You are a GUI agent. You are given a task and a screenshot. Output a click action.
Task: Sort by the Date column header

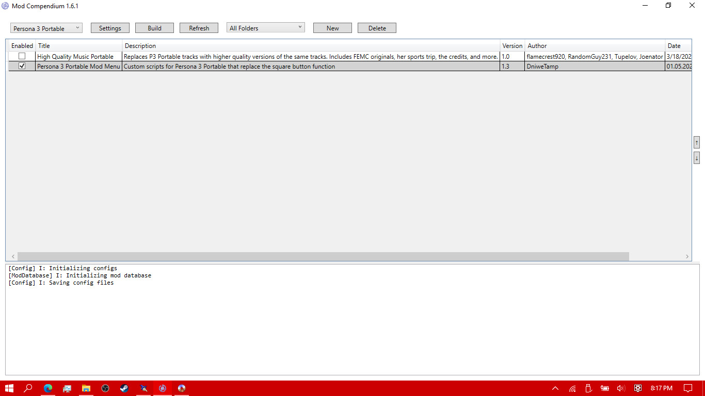click(x=678, y=46)
